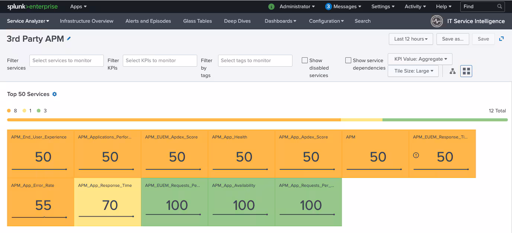This screenshot has width=512, height=233.
Task: Enable Show disabled services checkbox
Action: (x=305, y=60)
